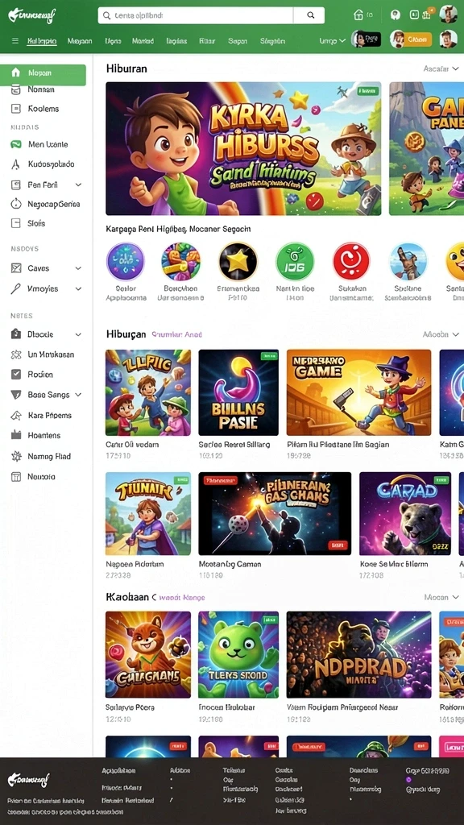
Task: Open the green bear Tlers Srond thumbnail
Action: pyautogui.click(x=238, y=654)
